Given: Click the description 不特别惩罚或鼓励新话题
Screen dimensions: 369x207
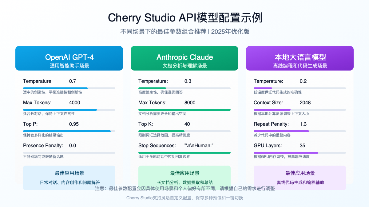Looking at the screenshot, I should [x=43, y=157].
